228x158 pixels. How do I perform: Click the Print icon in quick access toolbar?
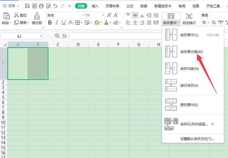(x=41, y=6)
